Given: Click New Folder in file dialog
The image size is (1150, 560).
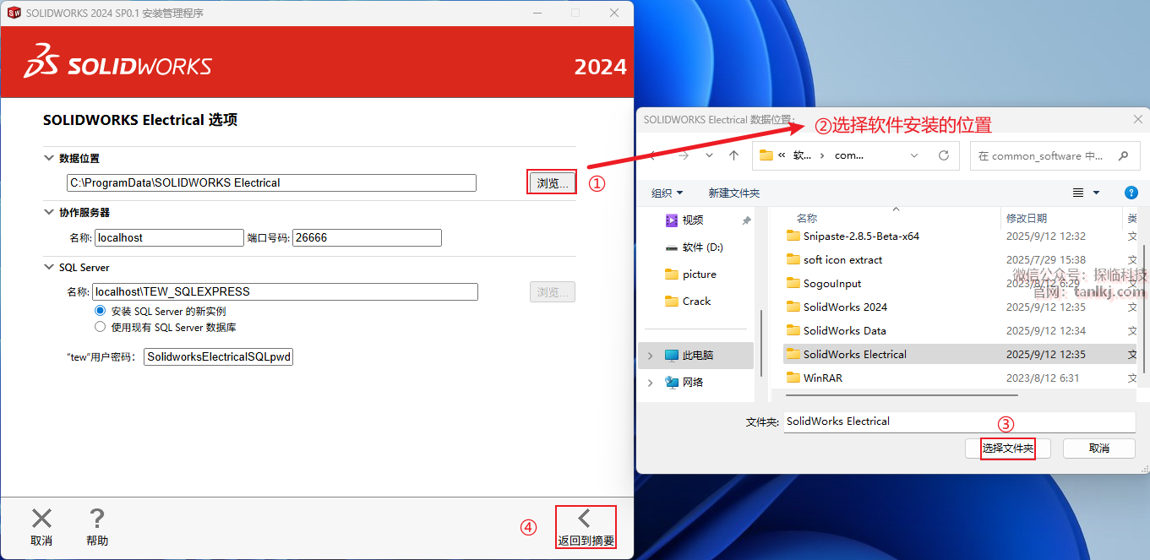Looking at the screenshot, I should click(733, 193).
